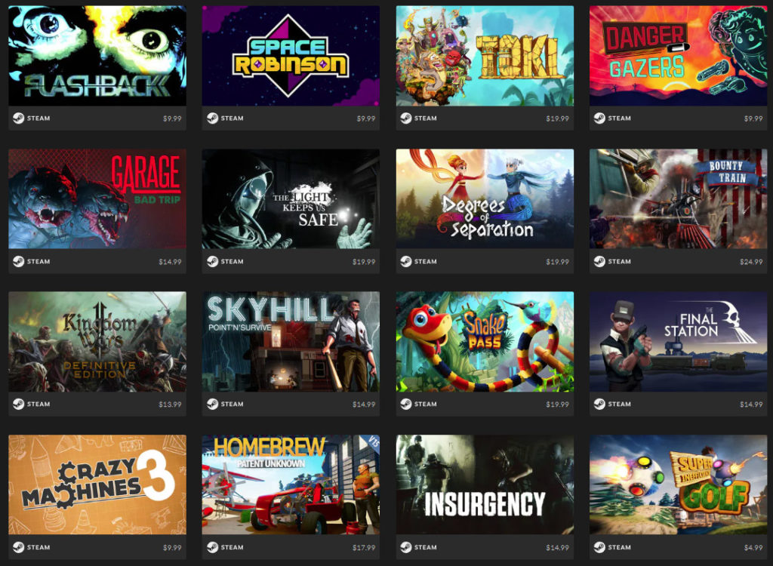
Task: Click the Steam icon under Flashback
Action: pos(18,118)
